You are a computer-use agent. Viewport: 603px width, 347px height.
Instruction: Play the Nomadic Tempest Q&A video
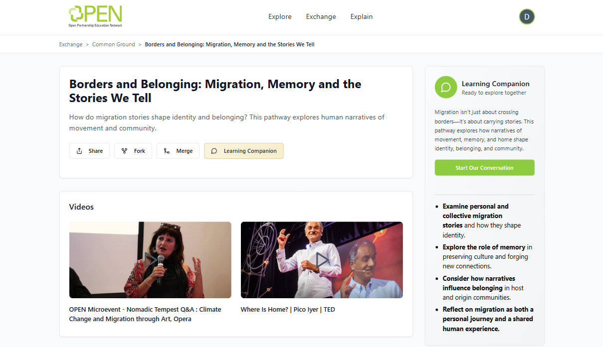click(150, 259)
